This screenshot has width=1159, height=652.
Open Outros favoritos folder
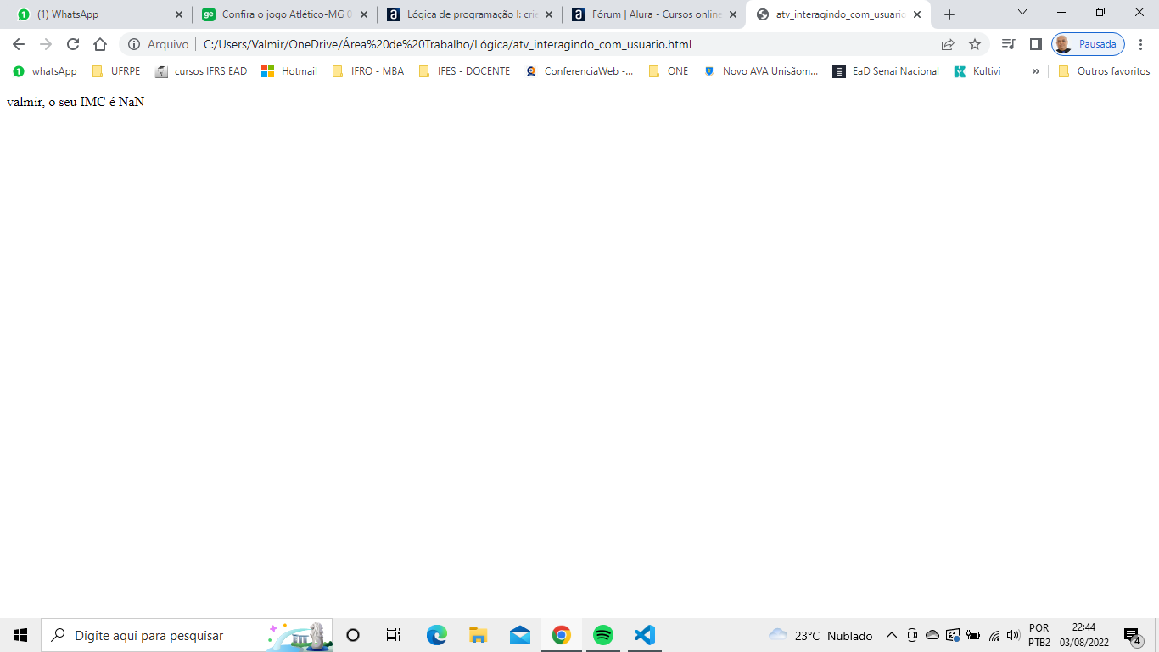click(1104, 71)
